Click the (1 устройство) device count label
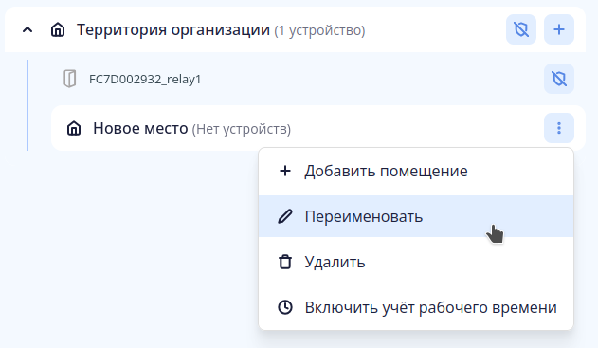The width and height of the screenshot is (598, 348). pyautogui.click(x=319, y=30)
